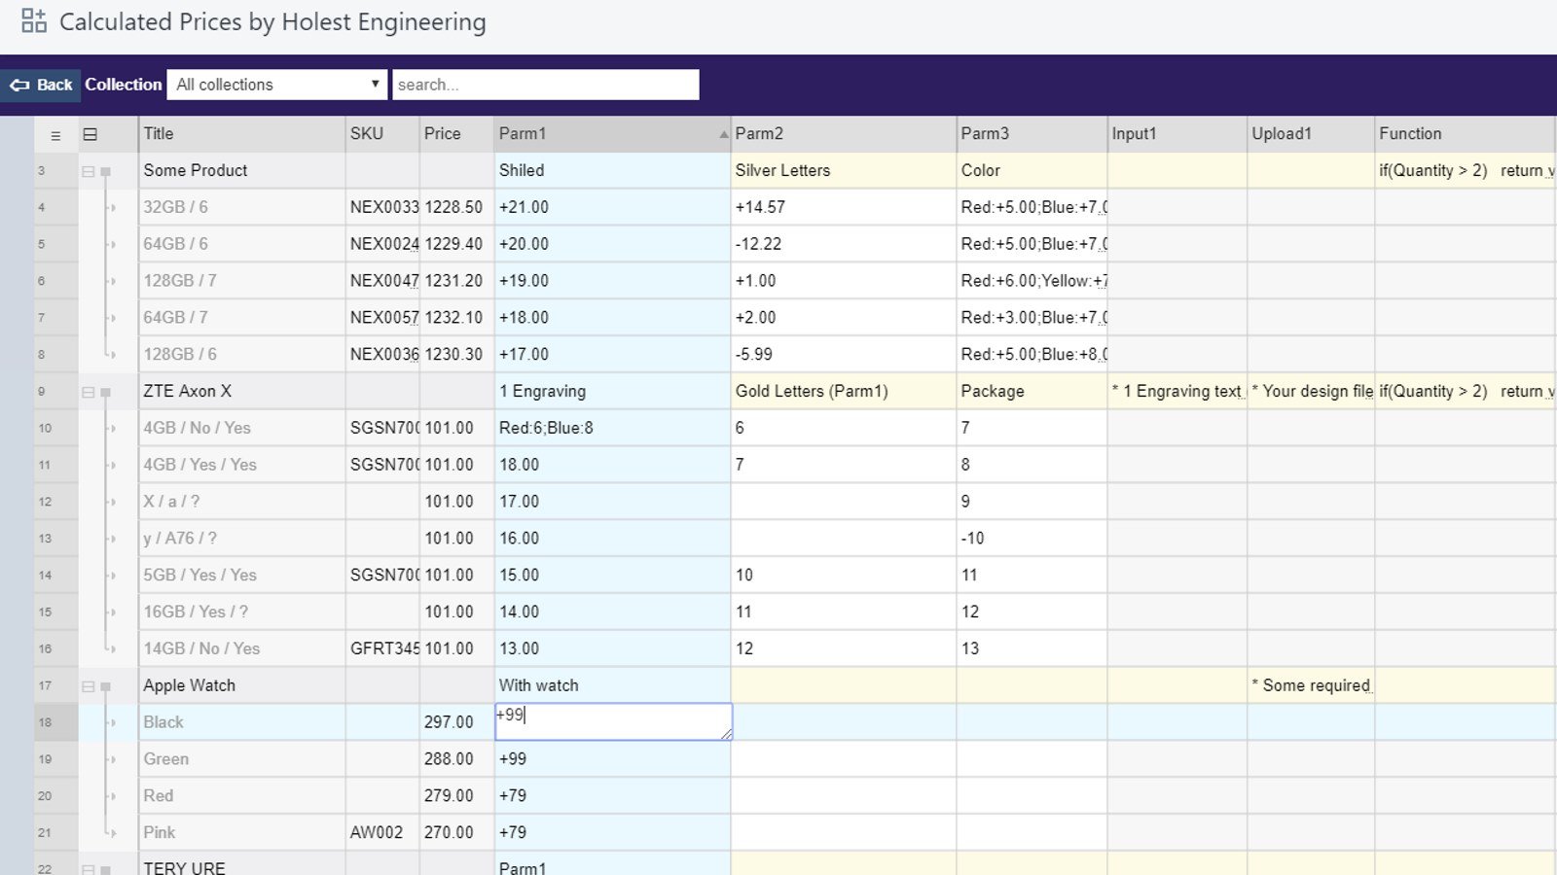Open the grid hamburger menu icon
Viewport: 1557px width, 875px height.
tap(54, 134)
